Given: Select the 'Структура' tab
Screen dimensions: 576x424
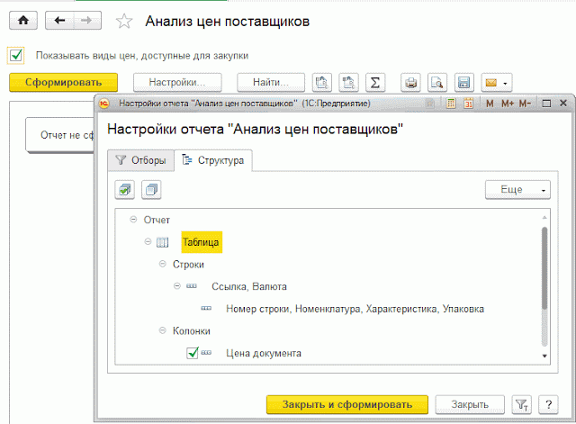Looking at the screenshot, I should [x=214, y=160].
